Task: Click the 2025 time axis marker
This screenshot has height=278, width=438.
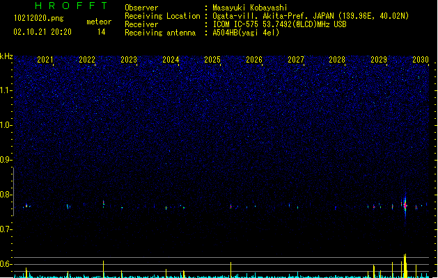Action: [x=212, y=60]
